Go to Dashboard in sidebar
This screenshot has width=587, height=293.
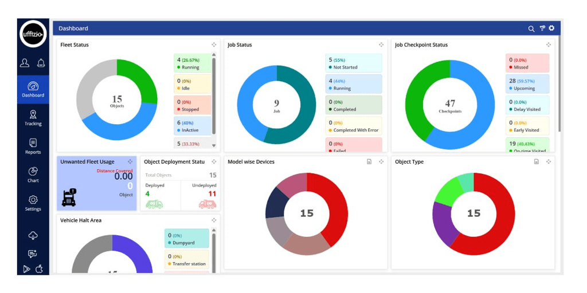point(33,90)
